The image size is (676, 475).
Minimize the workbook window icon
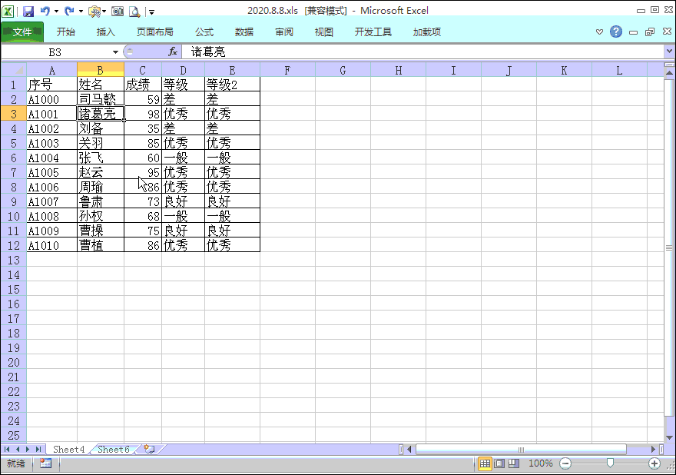tap(633, 32)
